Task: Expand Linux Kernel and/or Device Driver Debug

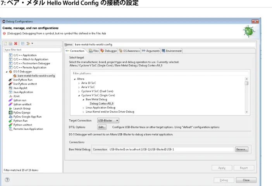Action: click(83, 112)
